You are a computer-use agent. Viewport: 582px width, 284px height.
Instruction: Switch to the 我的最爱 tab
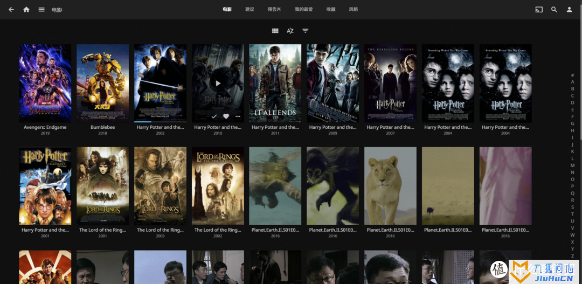click(x=303, y=10)
